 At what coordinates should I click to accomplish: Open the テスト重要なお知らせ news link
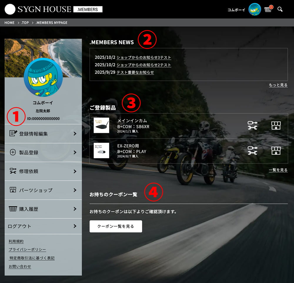click(135, 72)
